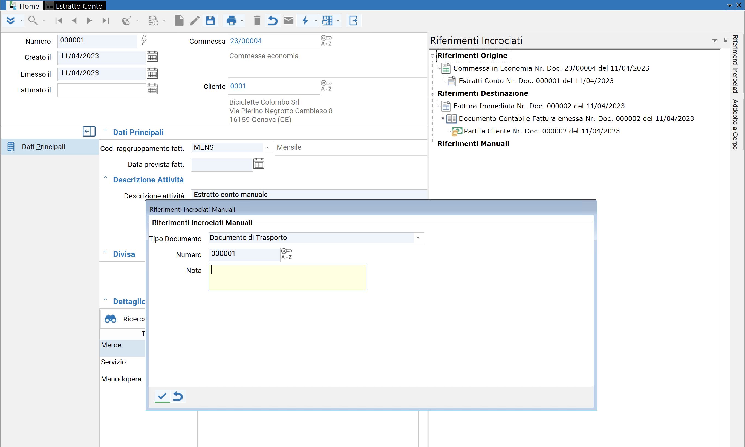Click the Nota text area
Image resolution: width=745 pixels, height=447 pixels.
pyautogui.click(x=287, y=277)
